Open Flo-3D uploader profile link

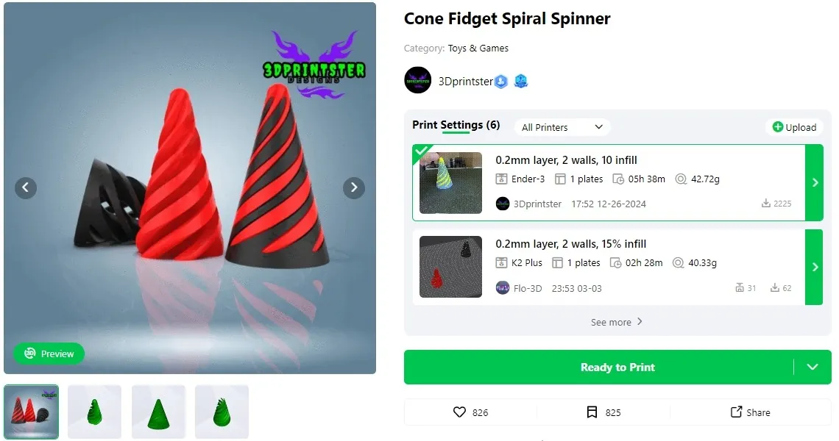(x=528, y=288)
